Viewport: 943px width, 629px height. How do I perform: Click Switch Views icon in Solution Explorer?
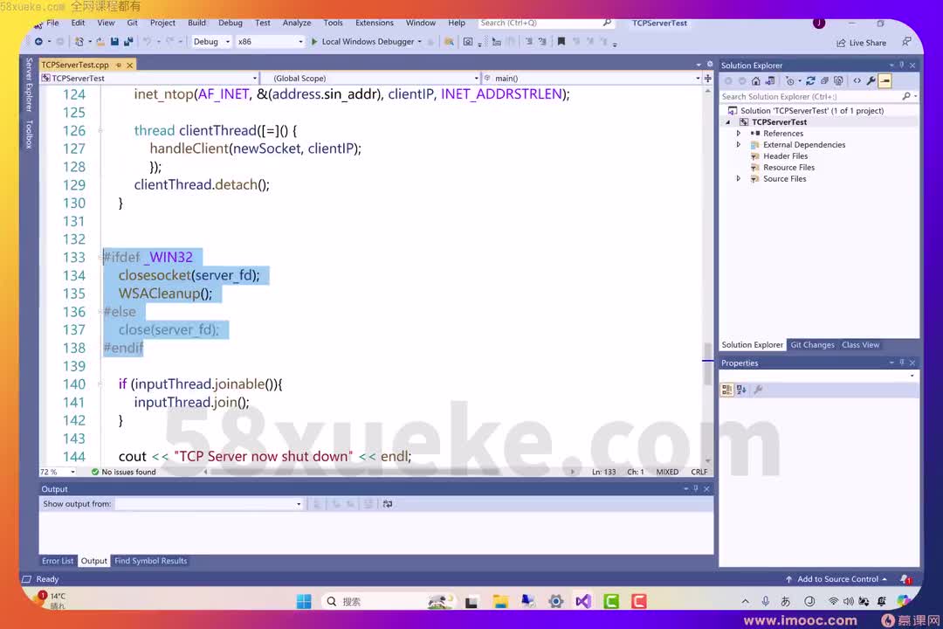pyautogui.click(x=770, y=80)
